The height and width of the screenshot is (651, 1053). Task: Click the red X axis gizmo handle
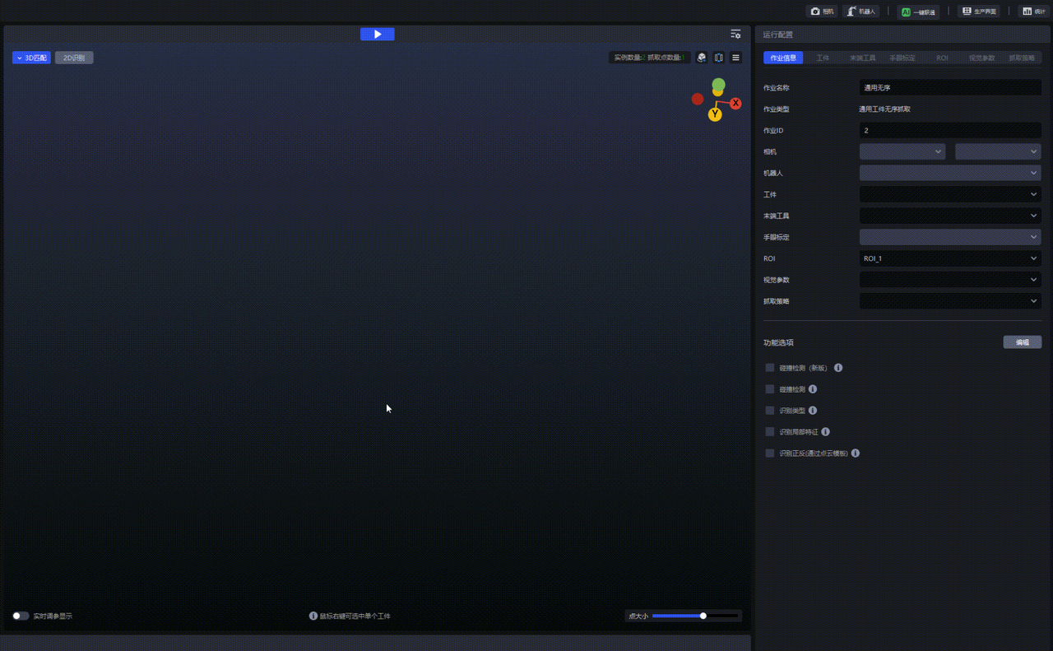tap(735, 104)
